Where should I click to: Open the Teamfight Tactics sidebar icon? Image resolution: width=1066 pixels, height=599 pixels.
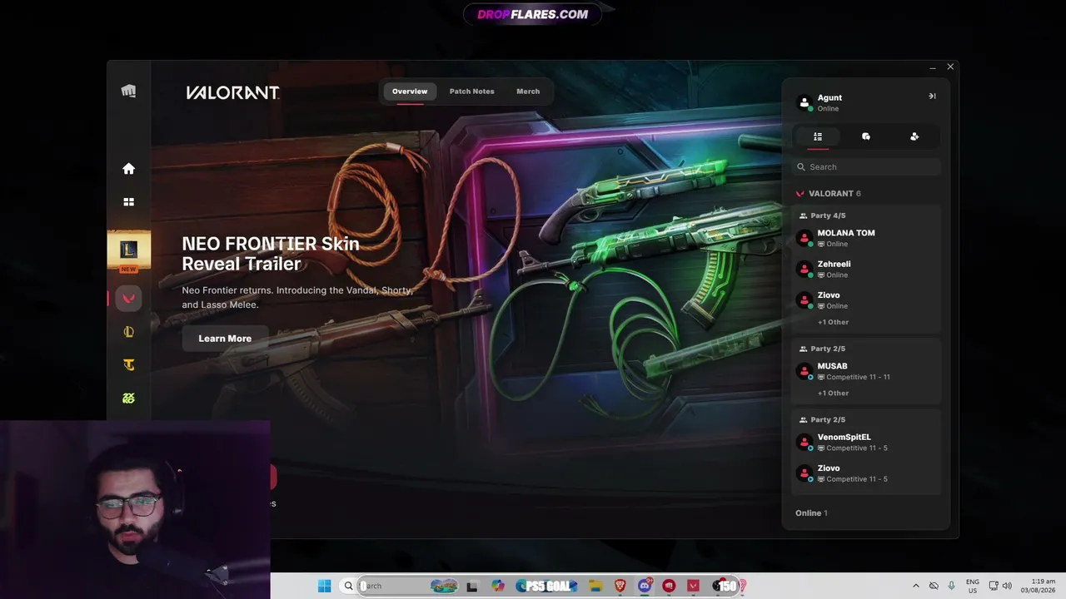point(128,365)
